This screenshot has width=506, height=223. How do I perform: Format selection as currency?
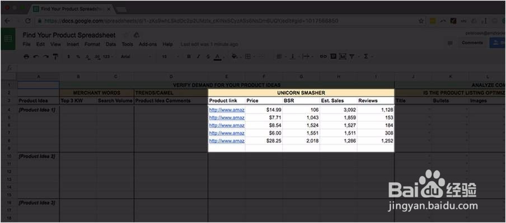point(68,56)
